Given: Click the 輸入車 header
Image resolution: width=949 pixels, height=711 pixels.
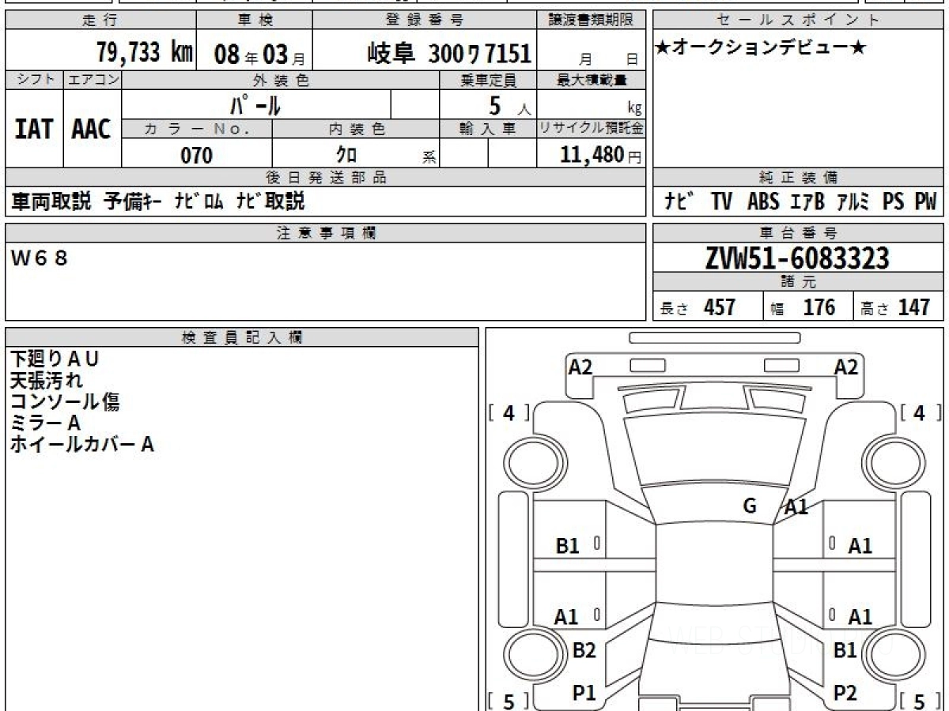Looking at the screenshot, I should [488, 129].
